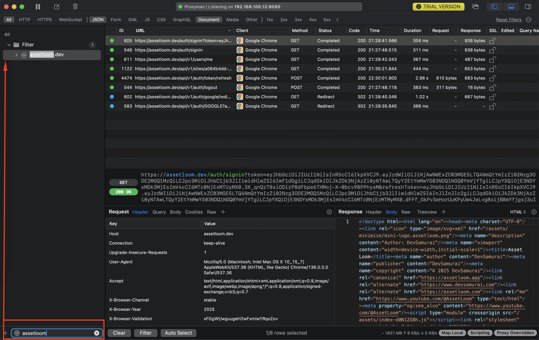
Task: Switch to the Response Raw tab
Action: (x=406, y=212)
